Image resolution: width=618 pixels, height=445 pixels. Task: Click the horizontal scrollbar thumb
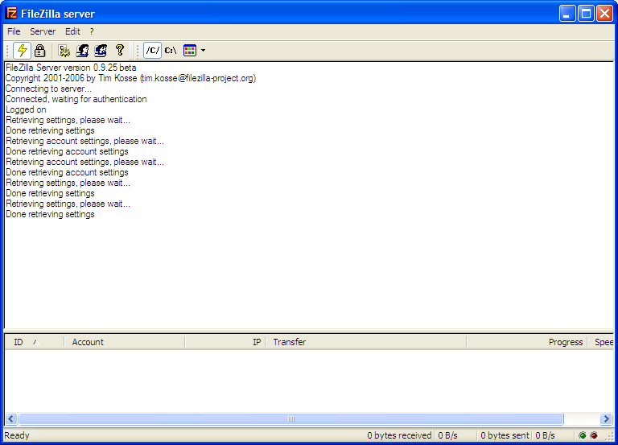pos(290,418)
